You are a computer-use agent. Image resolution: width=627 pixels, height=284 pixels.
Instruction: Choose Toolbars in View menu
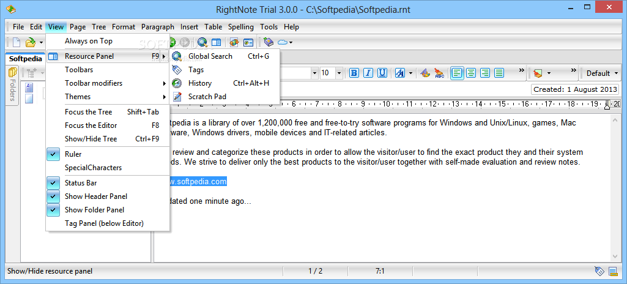tap(108, 70)
